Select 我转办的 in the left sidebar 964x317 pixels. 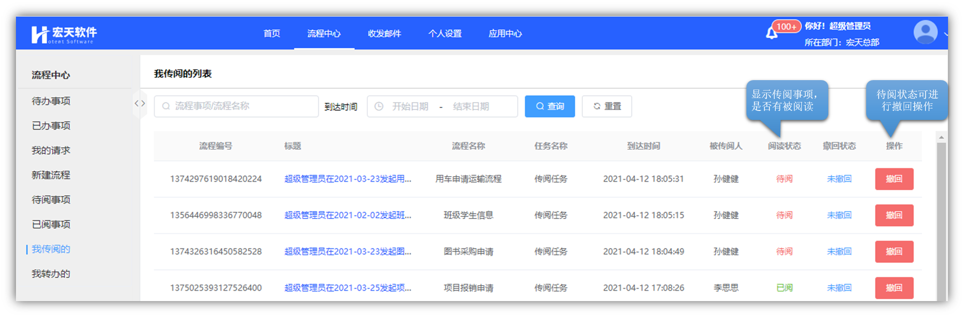coord(51,274)
